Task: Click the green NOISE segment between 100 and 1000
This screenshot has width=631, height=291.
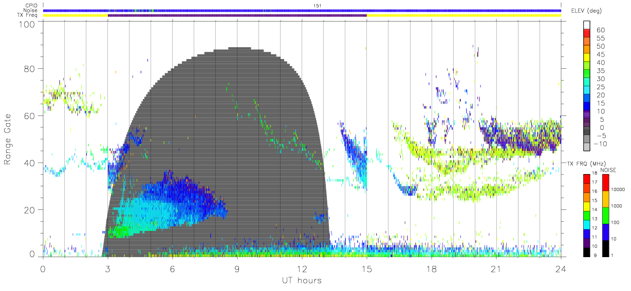Action: point(605,216)
